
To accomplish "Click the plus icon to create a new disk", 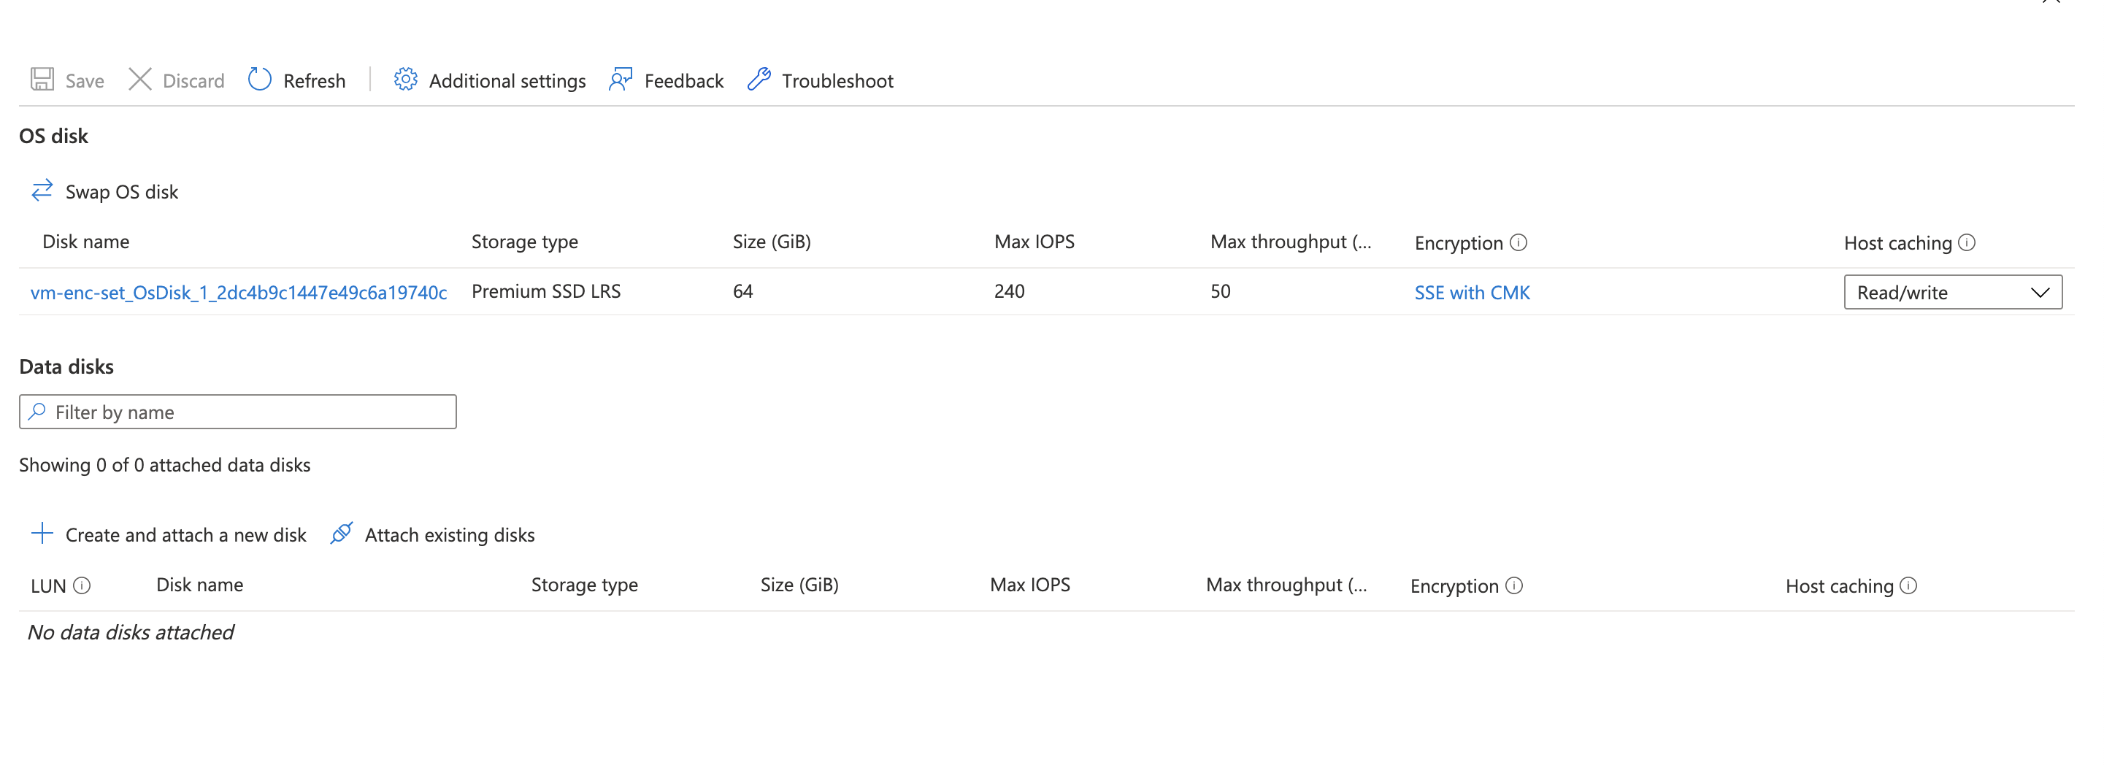I will pos(42,534).
